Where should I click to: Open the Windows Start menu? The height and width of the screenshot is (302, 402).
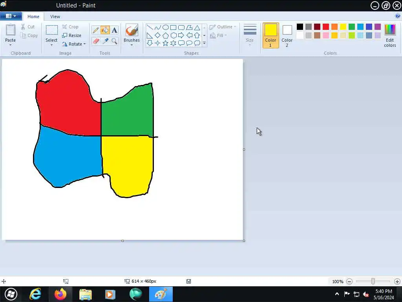pos(11,294)
